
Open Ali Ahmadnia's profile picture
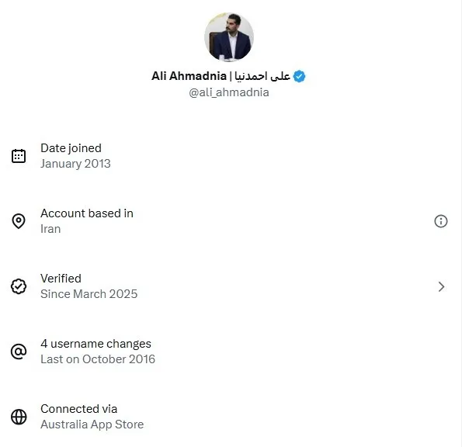tap(229, 37)
